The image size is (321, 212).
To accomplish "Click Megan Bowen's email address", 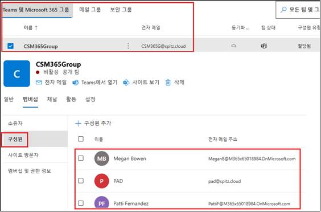I will 252,159.
